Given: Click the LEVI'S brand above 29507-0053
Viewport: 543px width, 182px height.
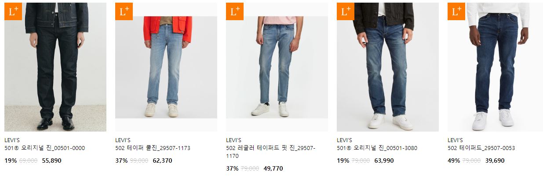Looking at the screenshot, I should (456, 140).
